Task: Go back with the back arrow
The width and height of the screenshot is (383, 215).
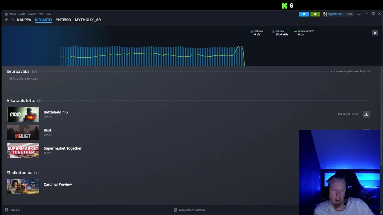Action: click(x=6, y=20)
